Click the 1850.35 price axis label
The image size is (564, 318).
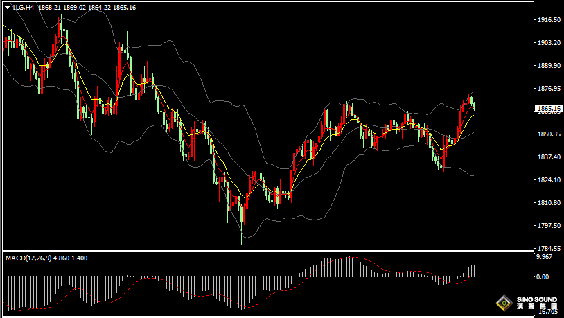pyautogui.click(x=548, y=134)
